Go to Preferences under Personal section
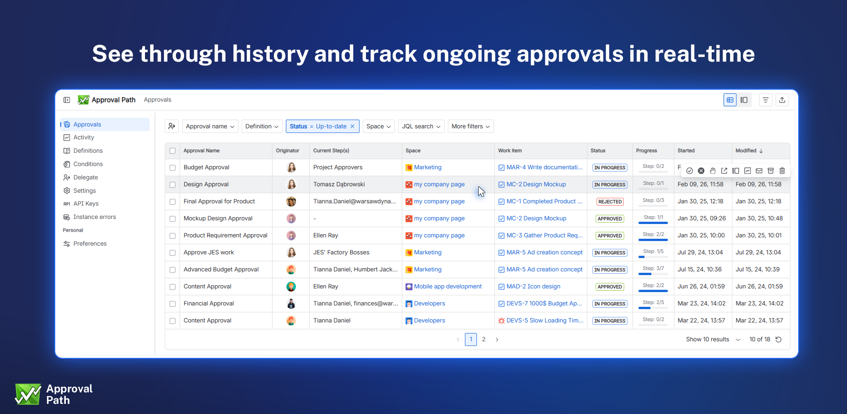Viewport: 847px width, 414px height. click(x=90, y=243)
